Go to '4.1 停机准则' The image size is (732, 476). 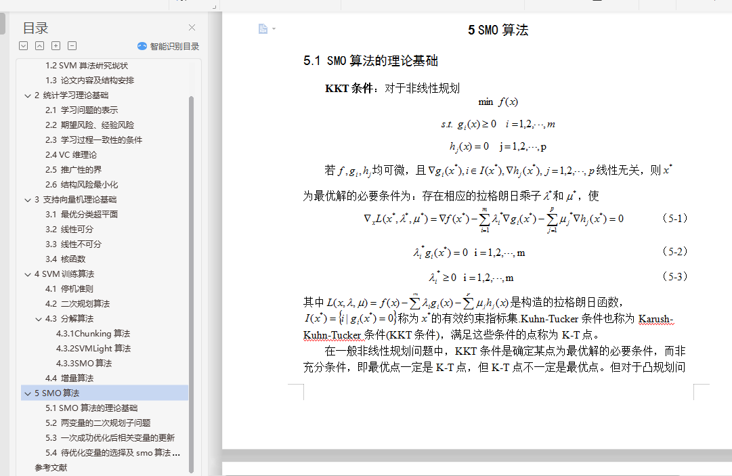[69, 289]
